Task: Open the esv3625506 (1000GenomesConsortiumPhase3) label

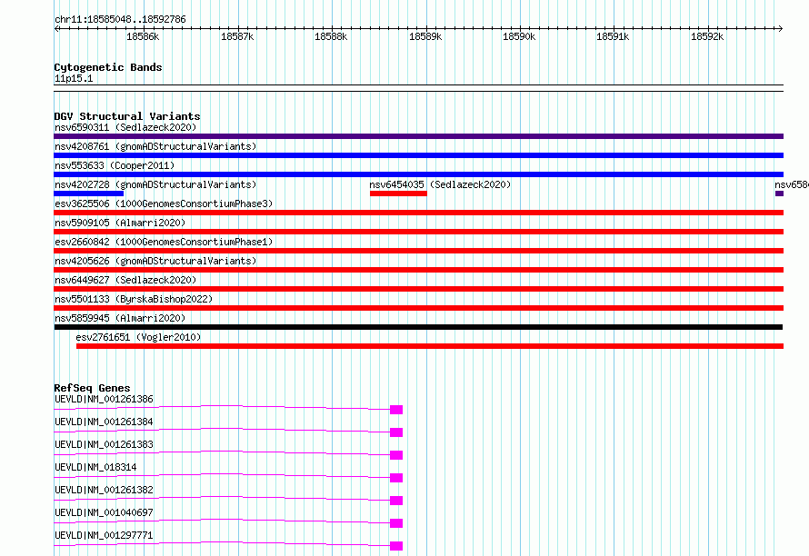Action: [164, 204]
